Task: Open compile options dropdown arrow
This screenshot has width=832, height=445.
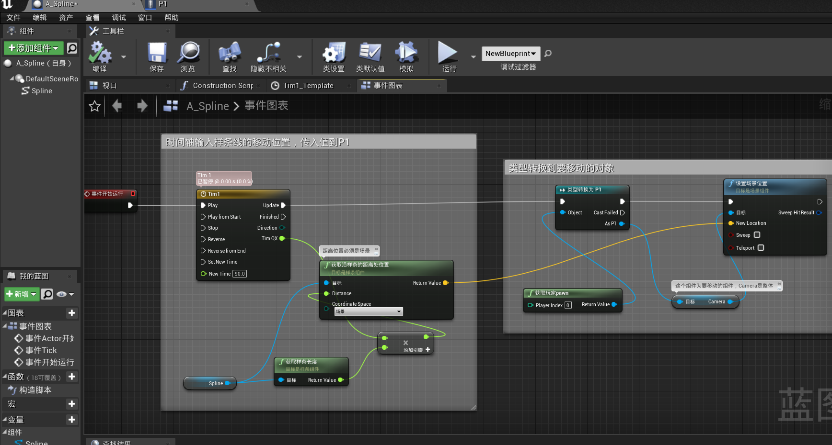Action: (124, 57)
